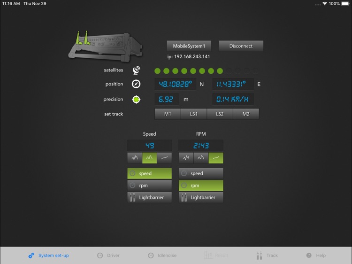The image size is (352, 264).
Task: Tap the 0.14 KM/H speed readout
Action: [233, 99]
